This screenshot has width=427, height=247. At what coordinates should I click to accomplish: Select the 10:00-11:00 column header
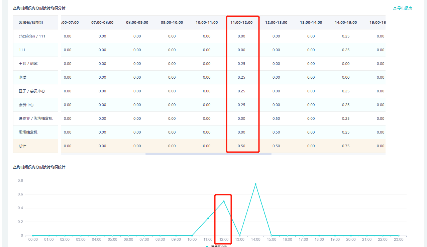(x=207, y=22)
